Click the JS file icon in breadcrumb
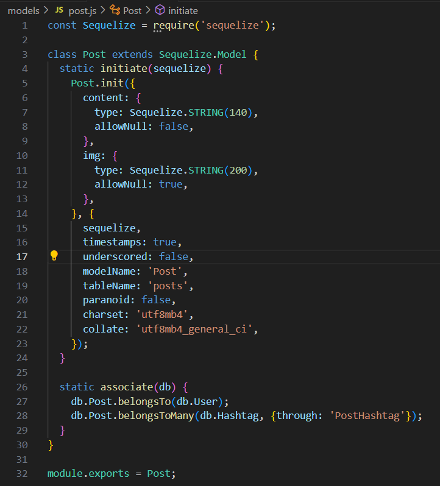Viewport: 440px width, 486px height. click(x=59, y=10)
